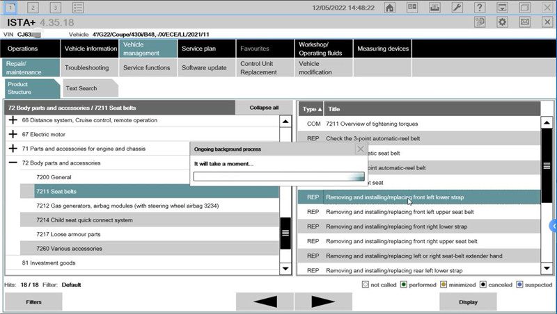Click the product tree scrollbar thumb
The width and height of the screenshot is (557, 314).
[x=285, y=233]
